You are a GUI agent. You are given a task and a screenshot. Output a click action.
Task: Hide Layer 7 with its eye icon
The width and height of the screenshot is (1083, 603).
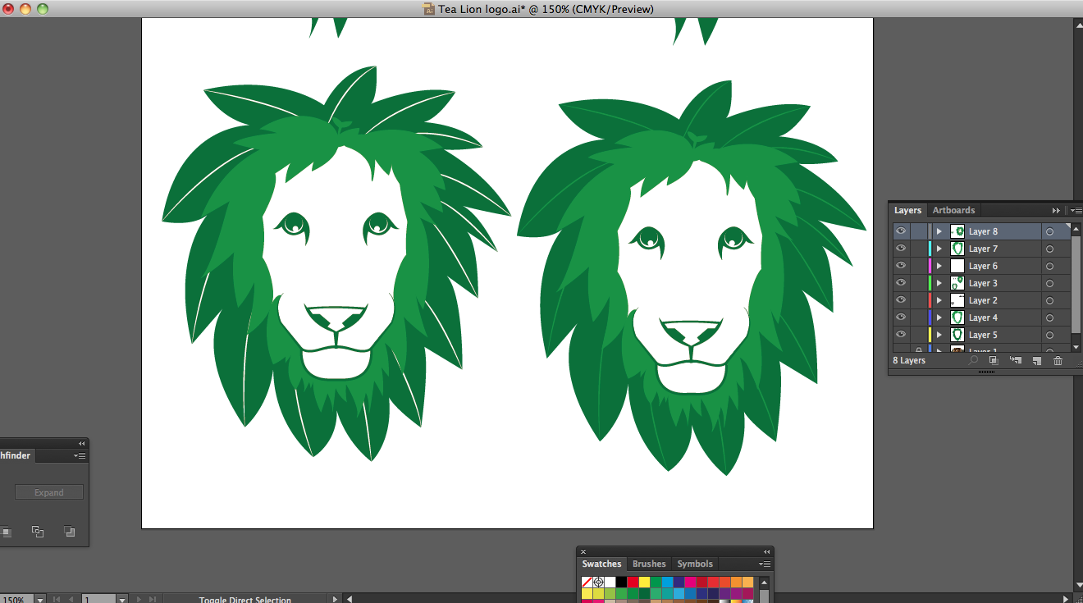click(901, 249)
